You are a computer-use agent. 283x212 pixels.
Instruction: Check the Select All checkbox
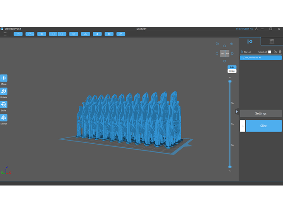pyautogui.click(x=269, y=52)
